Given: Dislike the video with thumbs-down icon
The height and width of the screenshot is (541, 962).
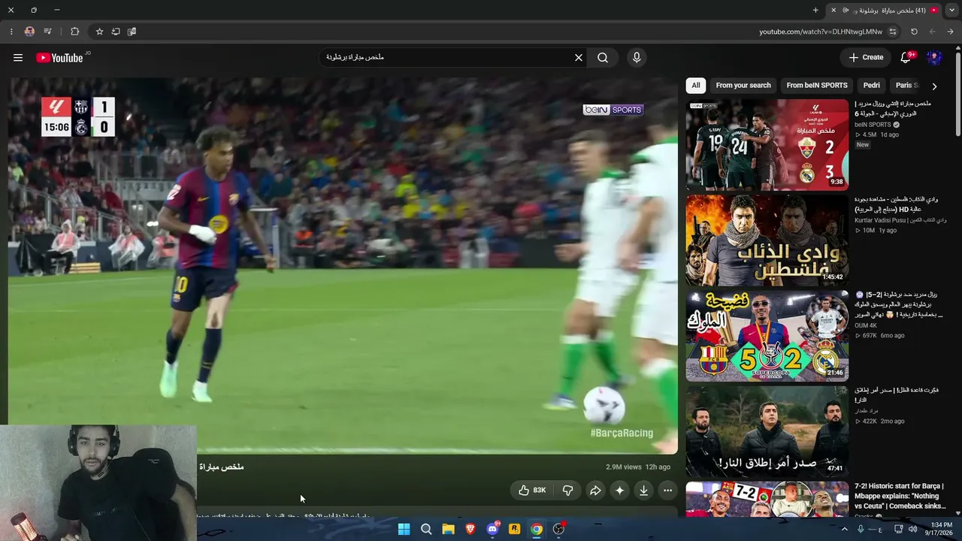Looking at the screenshot, I should tap(567, 490).
